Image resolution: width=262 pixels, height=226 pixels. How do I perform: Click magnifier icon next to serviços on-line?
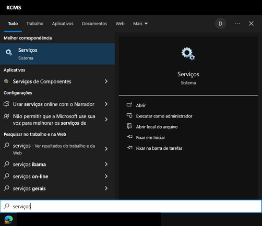click(6, 176)
